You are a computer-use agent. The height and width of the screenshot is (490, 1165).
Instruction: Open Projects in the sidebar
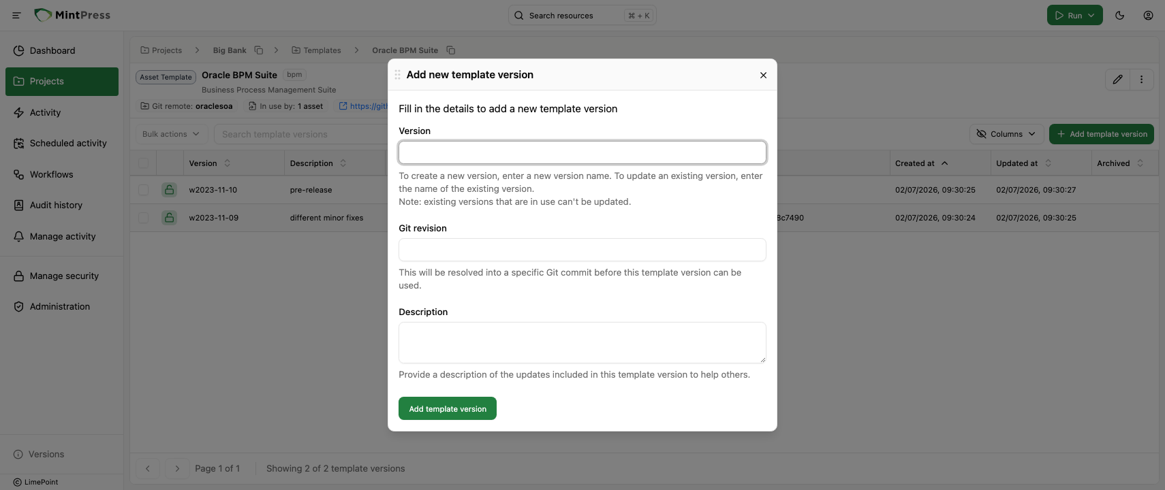coord(62,81)
